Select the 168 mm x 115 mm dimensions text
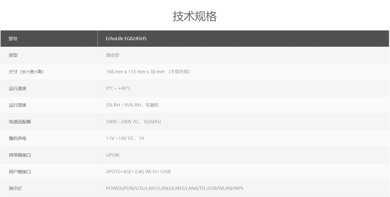Image resolution: width=390 pixels, height=197 pixels. coord(135,72)
